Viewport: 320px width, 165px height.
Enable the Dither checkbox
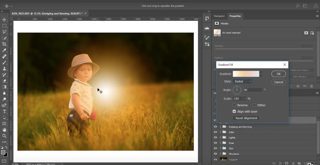254,105
